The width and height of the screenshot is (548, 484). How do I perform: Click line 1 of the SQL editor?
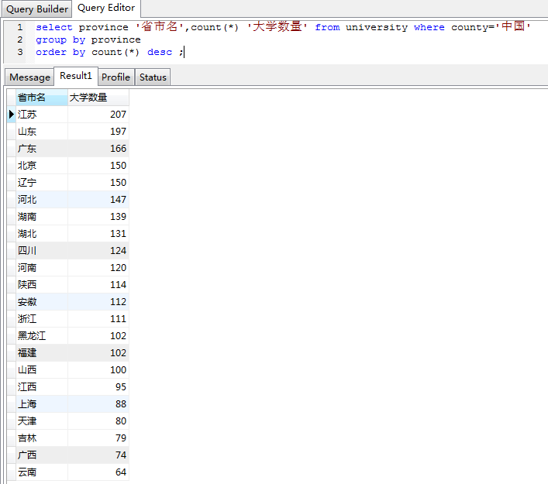click(x=283, y=27)
